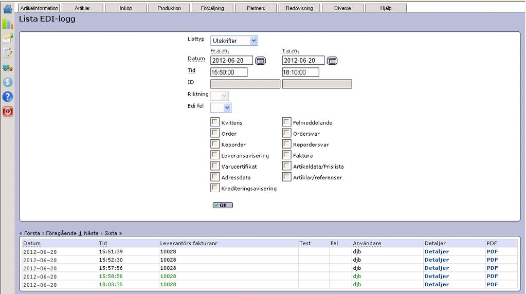526x294 pixels.
Task: Tick the Leveransavisering checkbox
Action: [215, 155]
